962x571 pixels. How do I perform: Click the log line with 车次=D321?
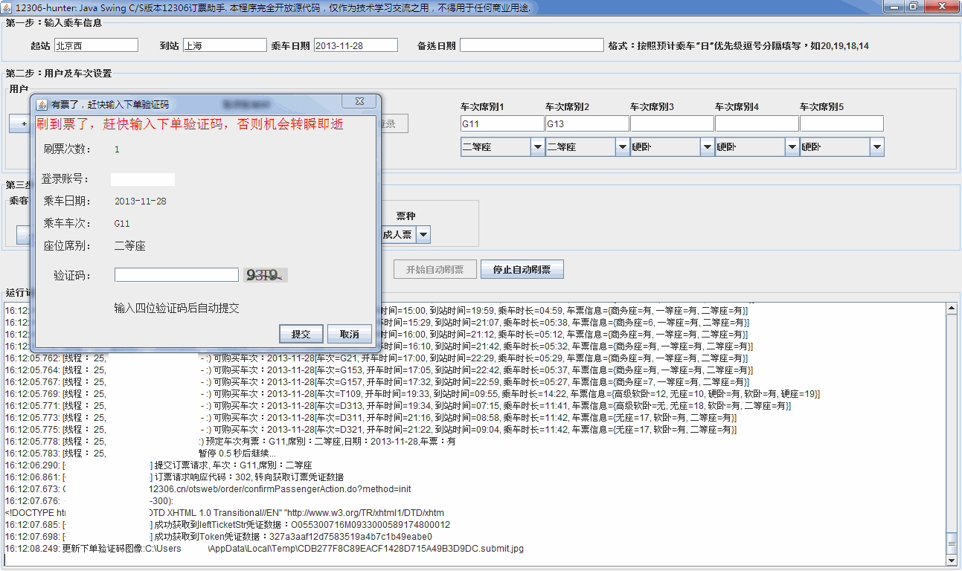coord(372,430)
